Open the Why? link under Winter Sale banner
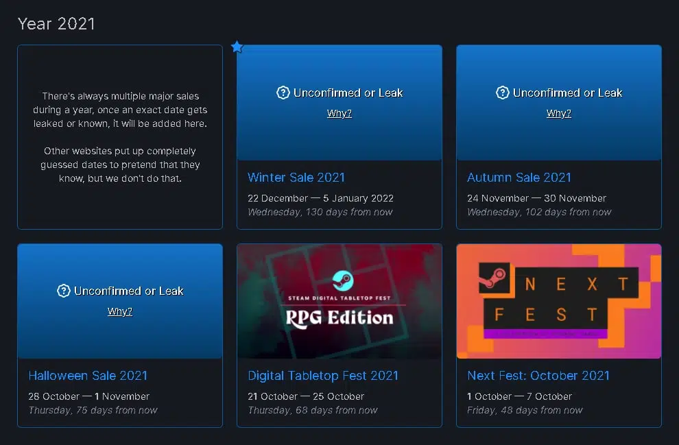 tap(339, 113)
